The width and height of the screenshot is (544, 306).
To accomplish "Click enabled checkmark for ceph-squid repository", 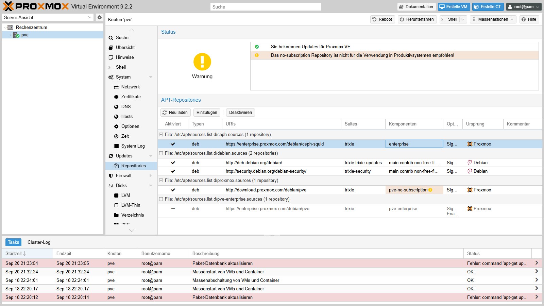I will [x=173, y=144].
